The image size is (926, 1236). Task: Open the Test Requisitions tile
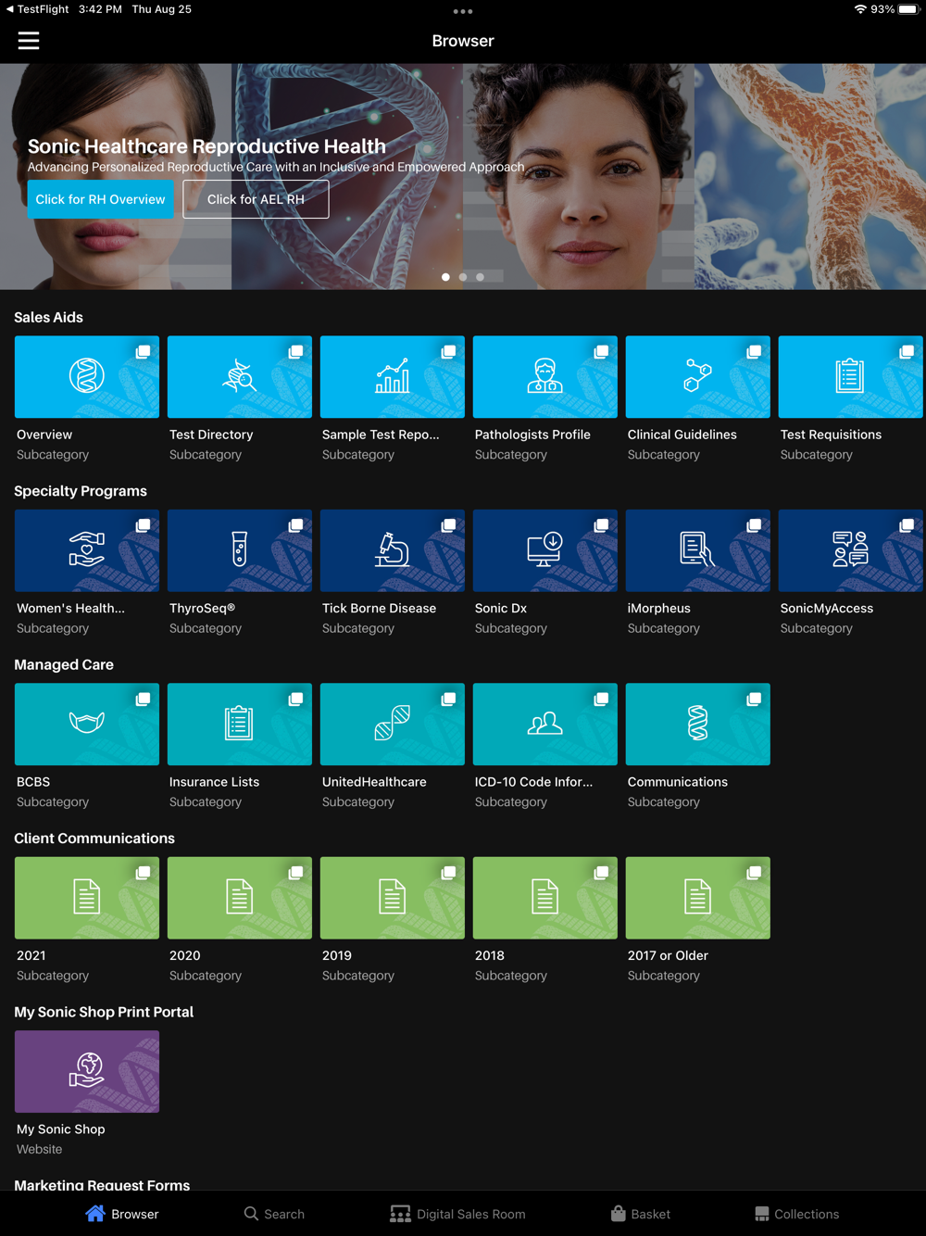(x=851, y=377)
